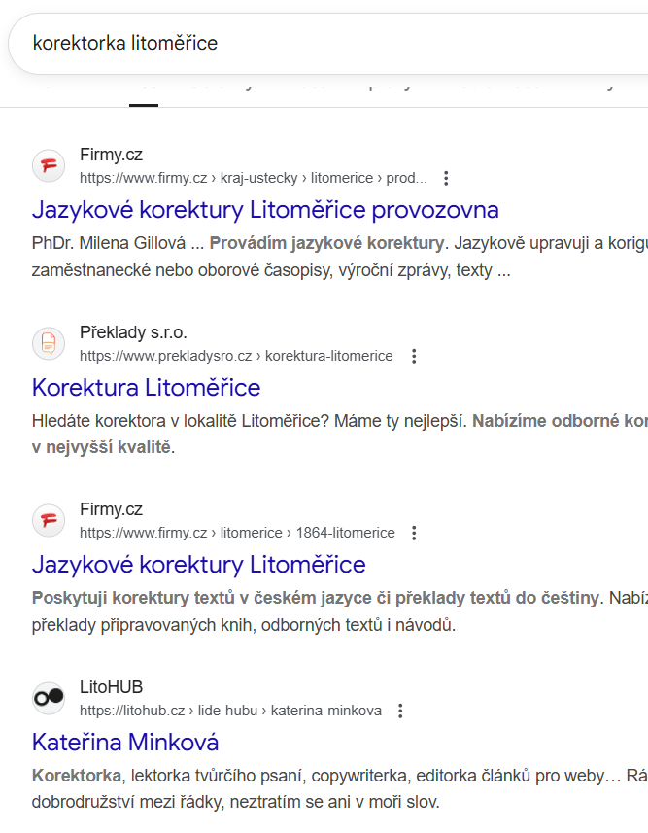Click the Firmy.cz favicon on the first result
This screenshot has width=648, height=833.
pyautogui.click(x=48, y=165)
